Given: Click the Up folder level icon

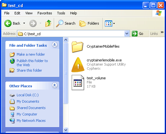Looking at the screenshot, I should tap(48, 23).
